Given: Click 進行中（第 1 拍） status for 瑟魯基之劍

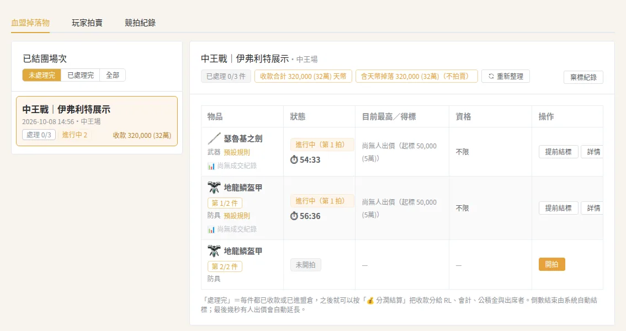Looking at the screenshot, I should click(322, 145).
